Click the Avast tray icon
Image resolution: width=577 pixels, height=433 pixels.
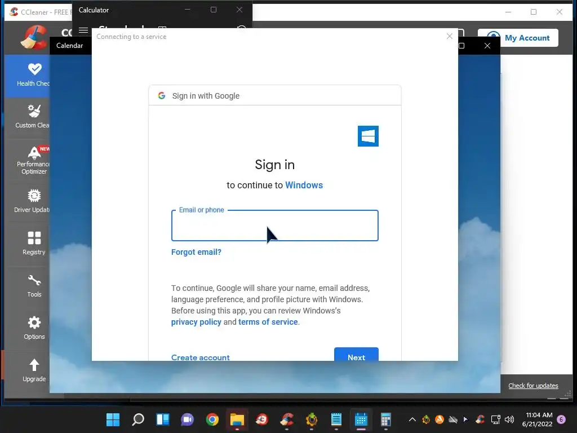pyautogui.click(x=440, y=419)
